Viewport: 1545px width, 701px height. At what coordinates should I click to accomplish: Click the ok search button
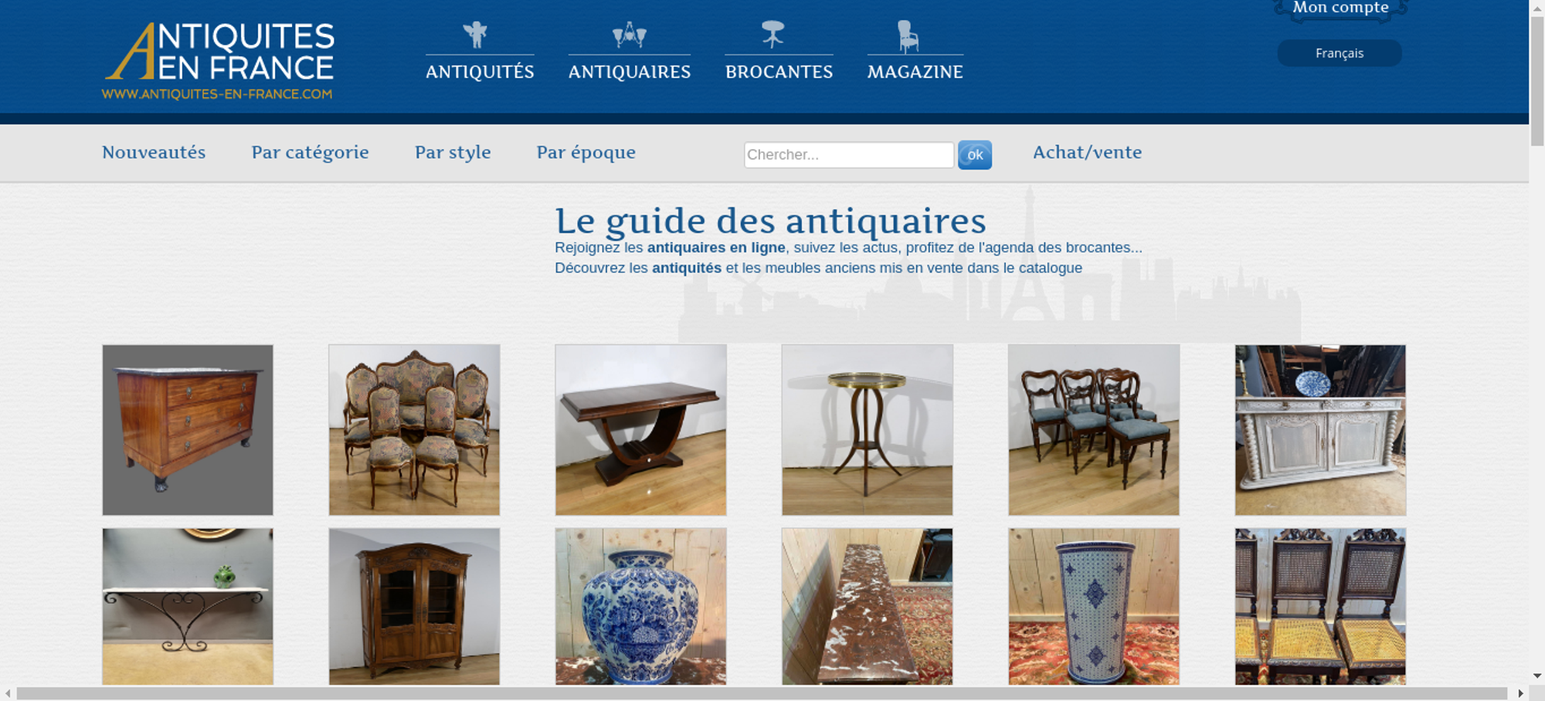coord(975,154)
